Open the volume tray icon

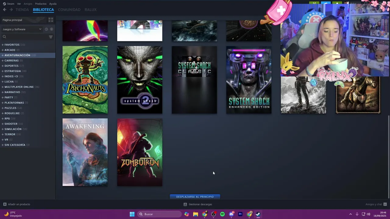[368, 214]
